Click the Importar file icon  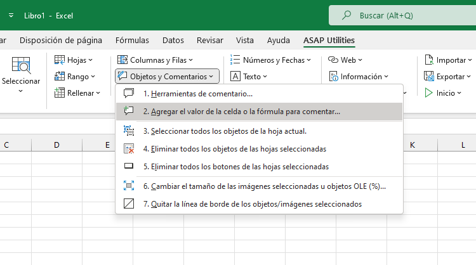point(429,60)
